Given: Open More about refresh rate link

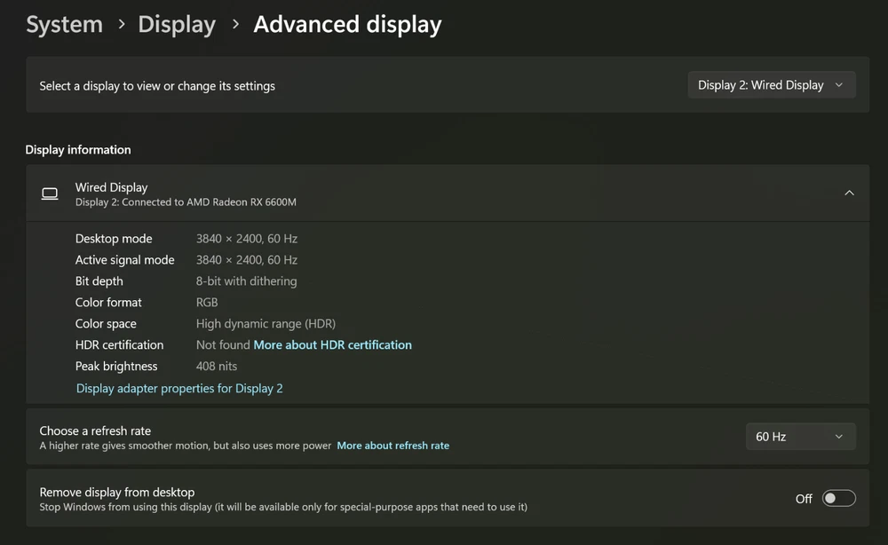Looking at the screenshot, I should tap(392, 446).
